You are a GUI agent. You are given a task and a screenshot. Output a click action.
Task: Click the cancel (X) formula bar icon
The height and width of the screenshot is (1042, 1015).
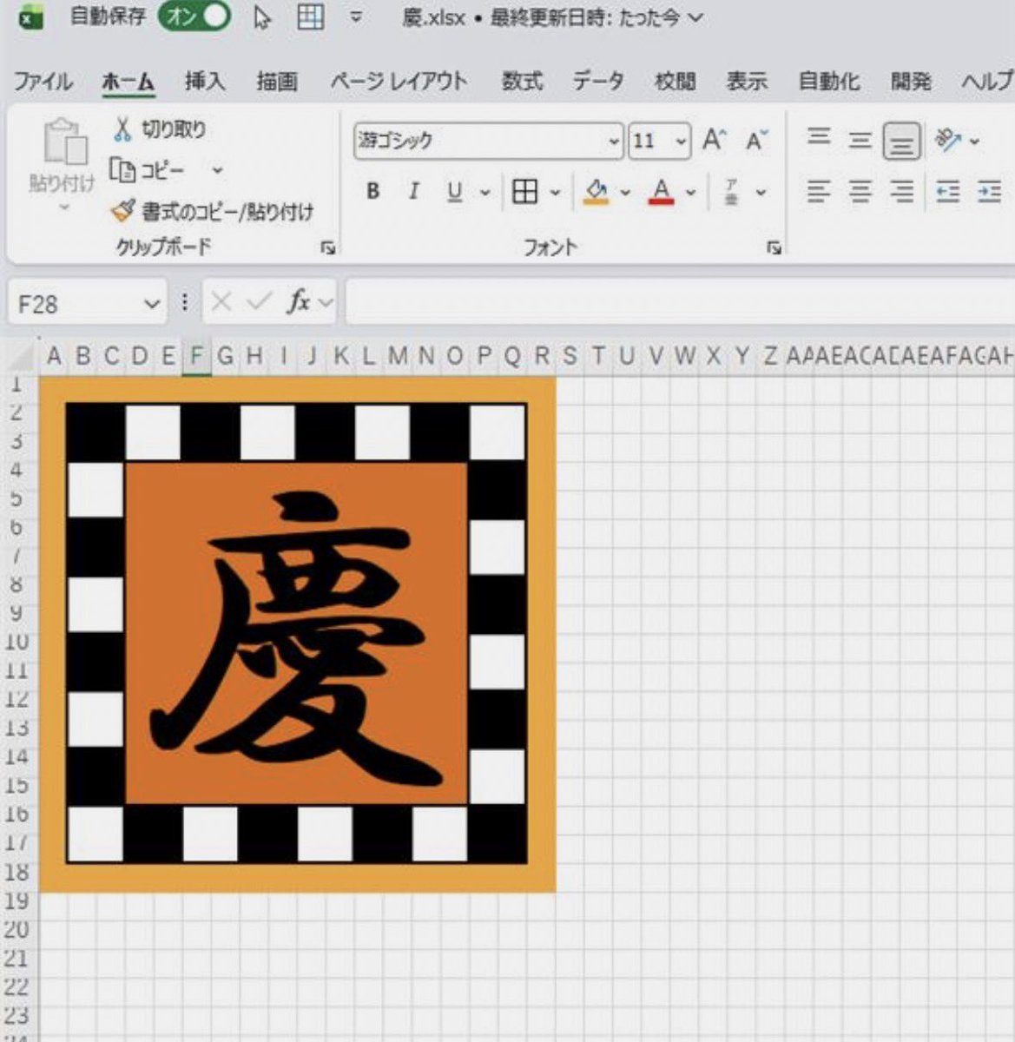[221, 302]
